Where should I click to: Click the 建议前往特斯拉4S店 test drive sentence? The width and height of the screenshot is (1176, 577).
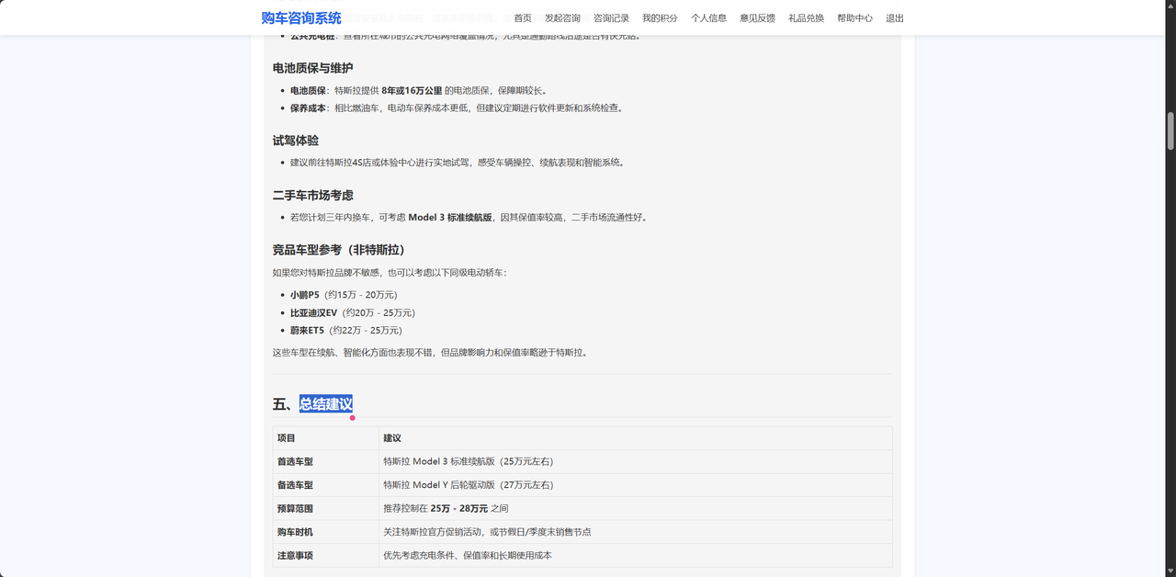[x=458, y=163]
